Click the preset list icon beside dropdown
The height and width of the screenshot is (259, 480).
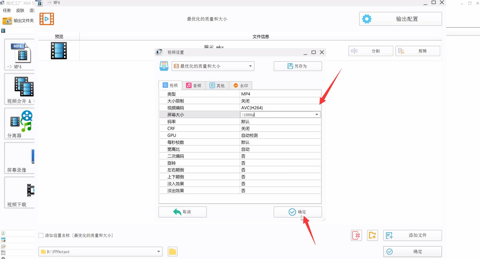tap(164, 66)
